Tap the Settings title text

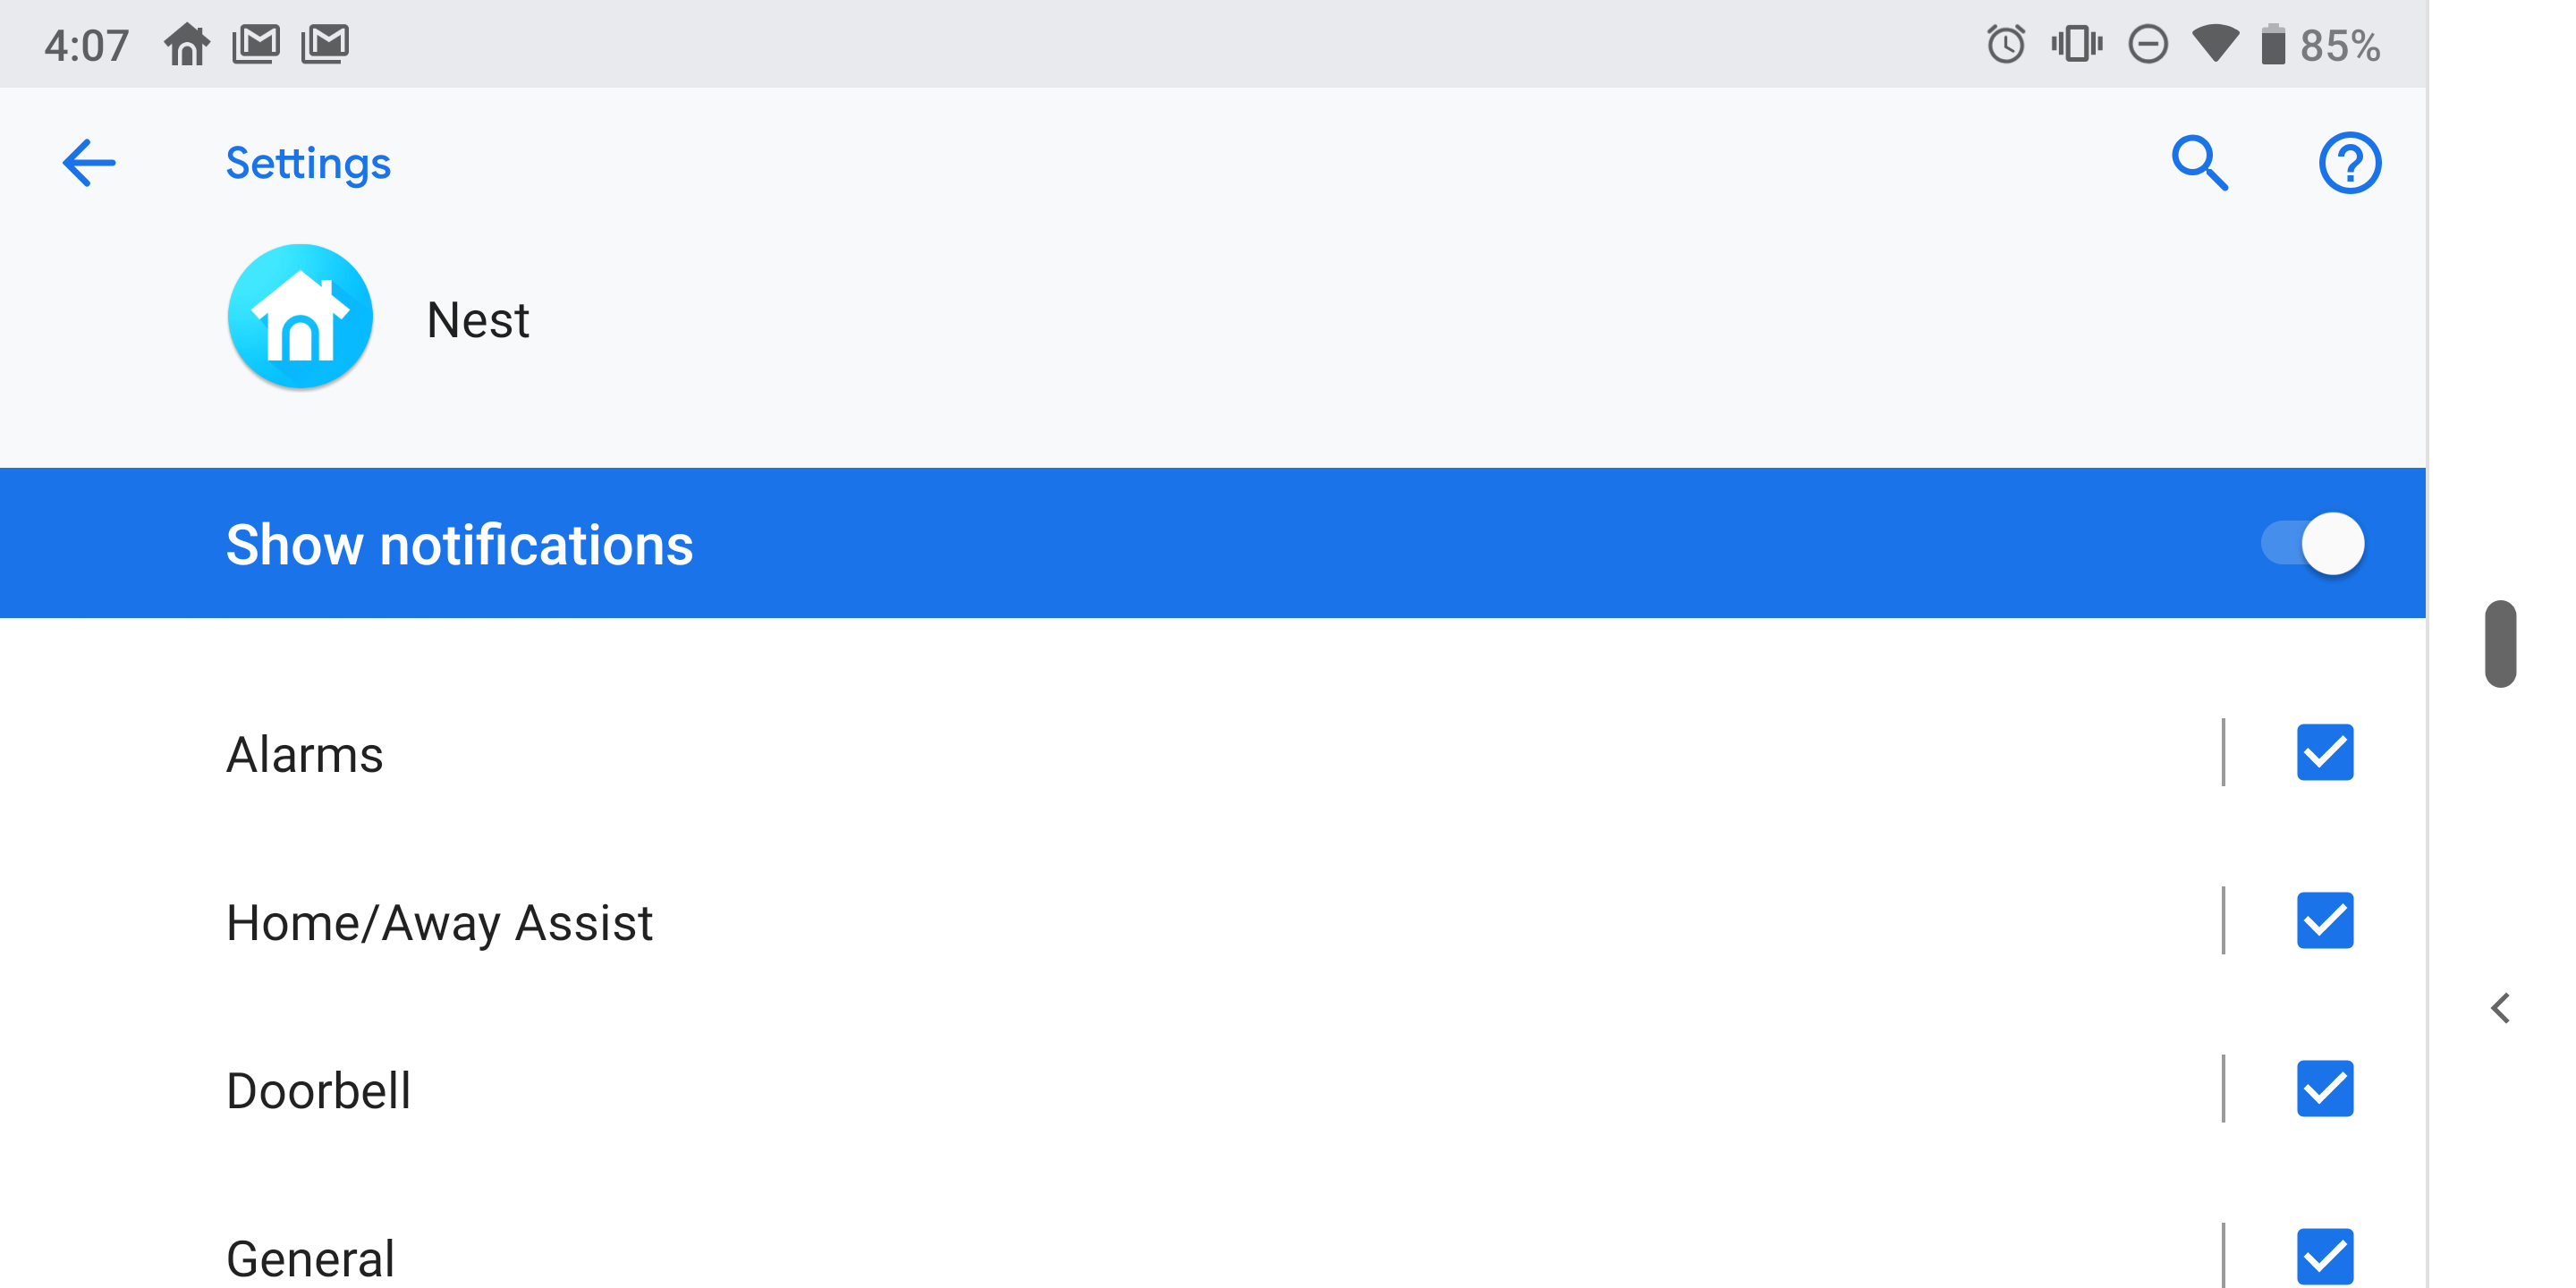point(308,163)
